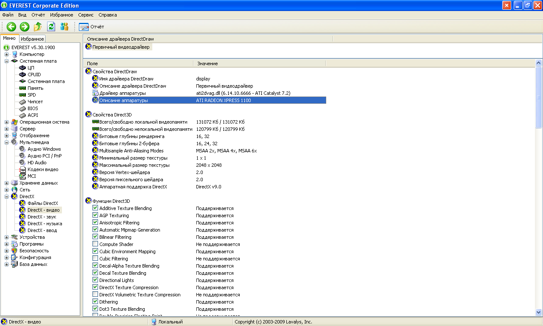
Task: Switch to the Меню tab
Action: pos(9,38)
